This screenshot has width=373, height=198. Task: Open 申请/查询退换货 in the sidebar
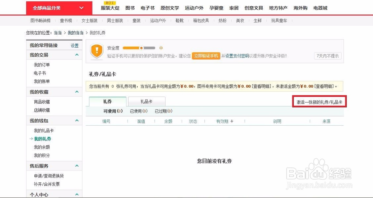(49, 176)
